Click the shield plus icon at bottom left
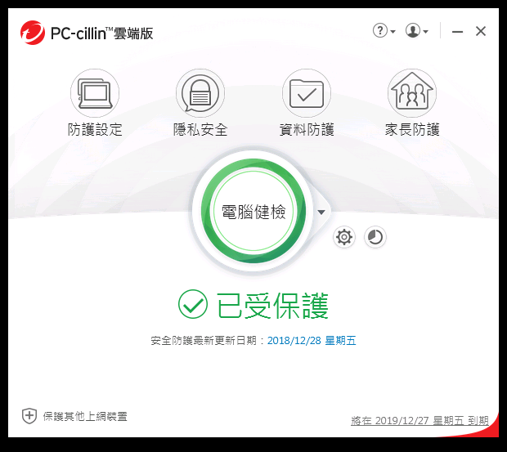507x452 pixels. pos(29,416)
